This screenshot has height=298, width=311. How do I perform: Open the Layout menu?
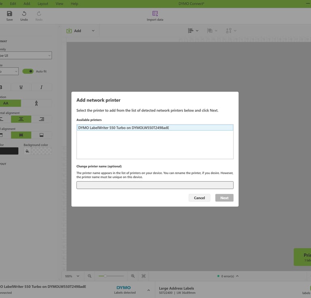(43, 4)
